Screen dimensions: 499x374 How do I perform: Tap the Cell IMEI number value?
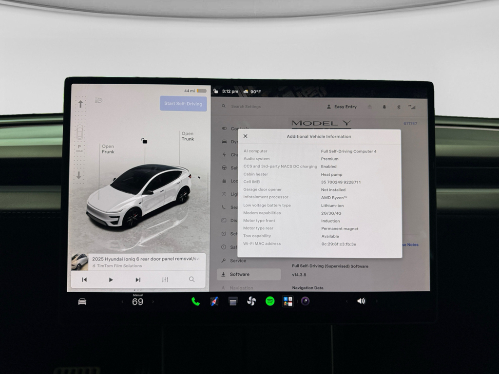pyautogui.click(x=341, y=182)
